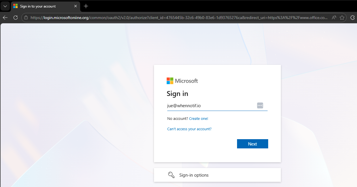
Task: Click the address bar URL
Action: coord(179,18)
